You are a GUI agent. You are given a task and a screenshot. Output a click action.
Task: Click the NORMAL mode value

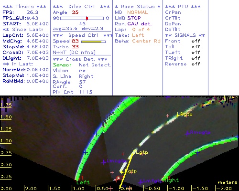point(138,12)
